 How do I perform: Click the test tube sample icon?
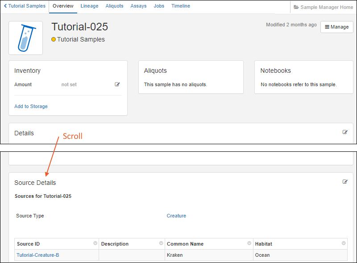pyautogui.click(x=26, y=38)
